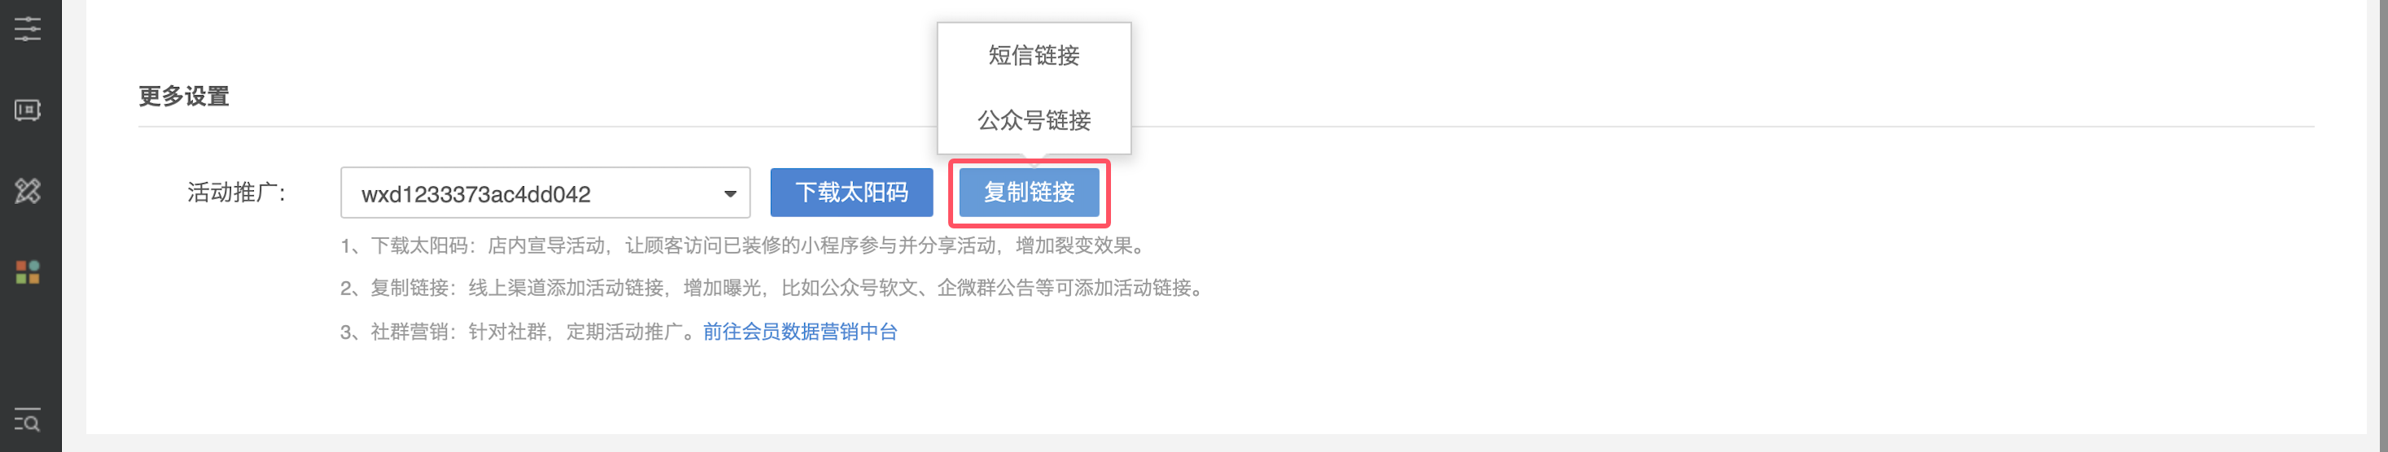Choose 公众号链接 from the popup menu

(1034, 120)
